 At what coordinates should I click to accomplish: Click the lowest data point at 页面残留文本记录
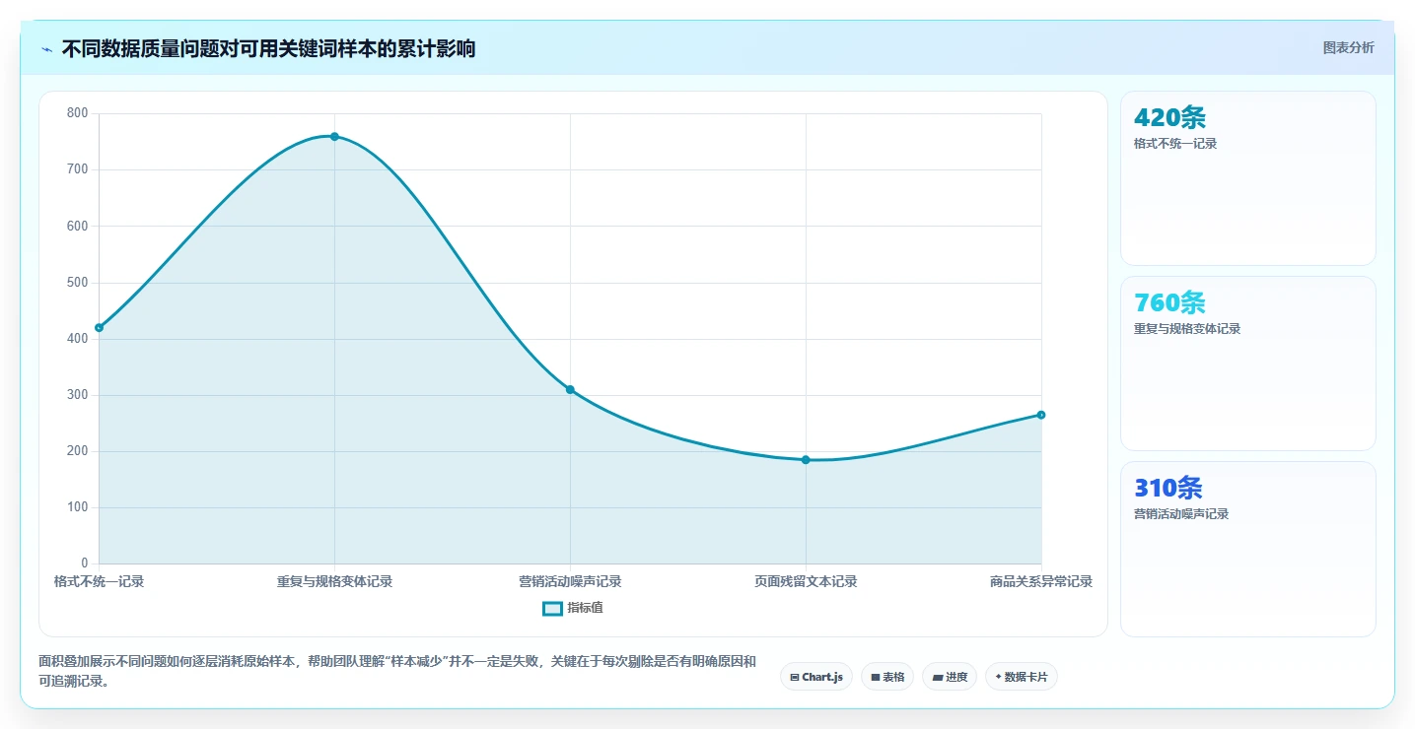coord(806,460)
